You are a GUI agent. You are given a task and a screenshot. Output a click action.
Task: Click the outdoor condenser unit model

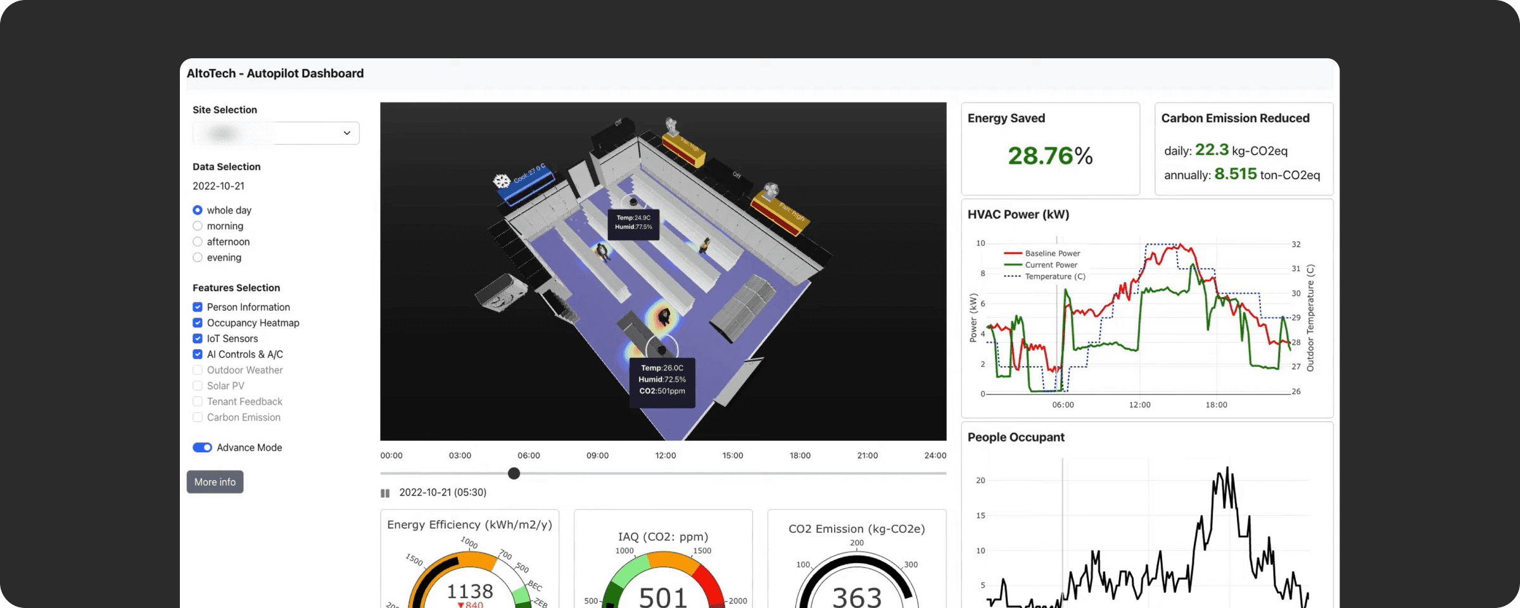(x=502, y=292)
